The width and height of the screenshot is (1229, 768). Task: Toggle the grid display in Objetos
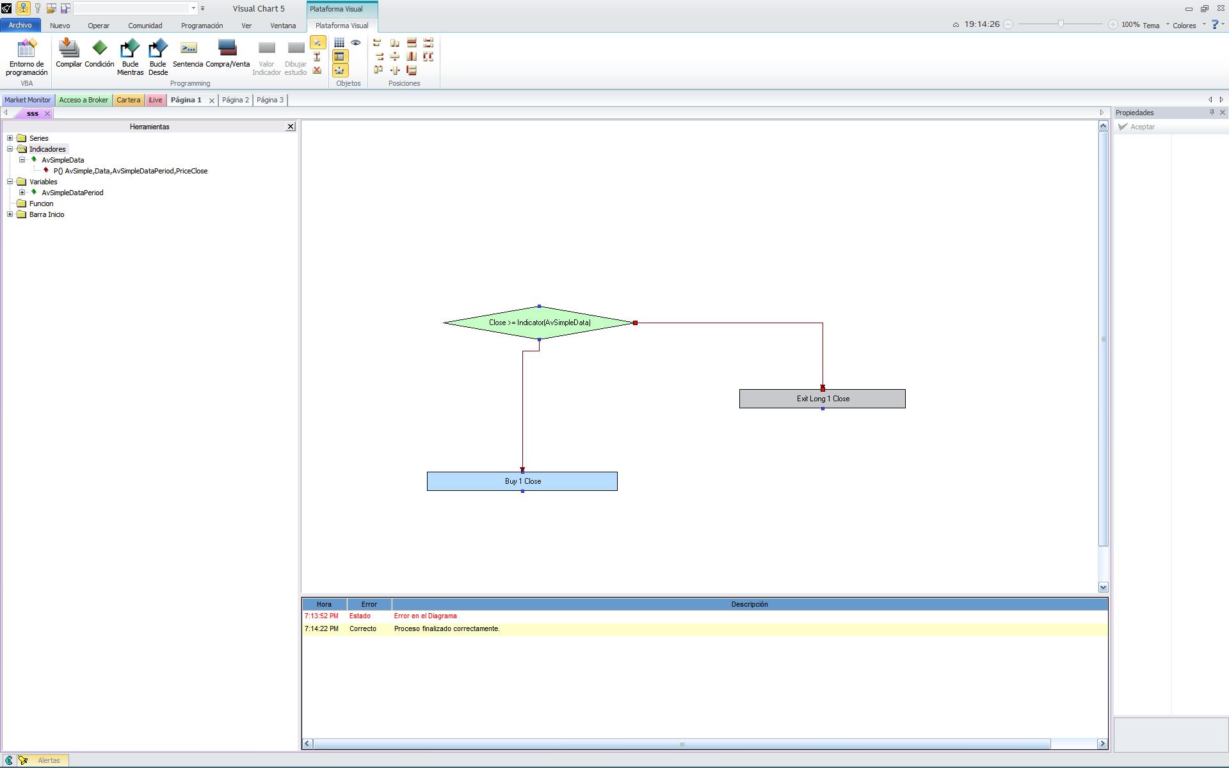(x=339, y=43)
